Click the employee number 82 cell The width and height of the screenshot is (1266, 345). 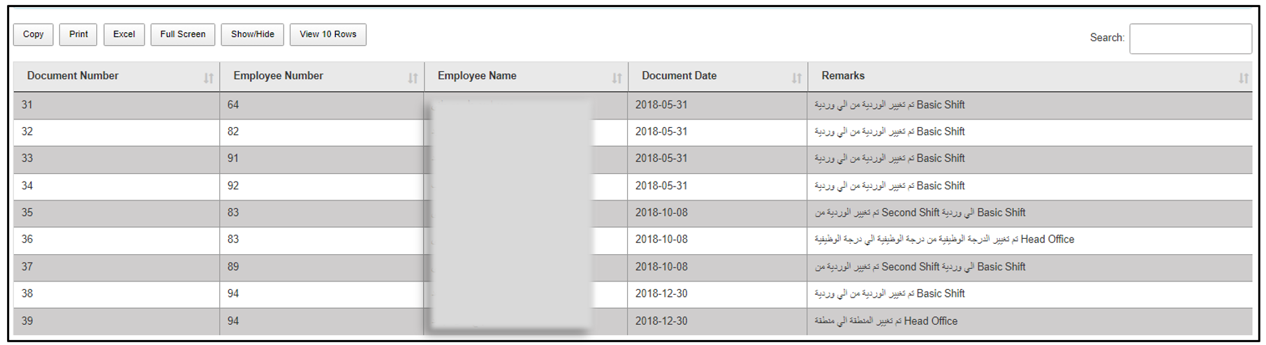[233, 132]
